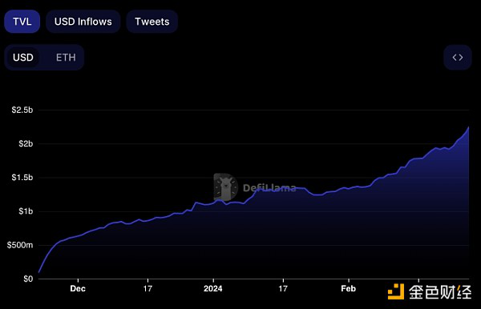This screenshot has height=309, width=481.
Task: Click the $0 y-axis label
Action: click(28, 279)
